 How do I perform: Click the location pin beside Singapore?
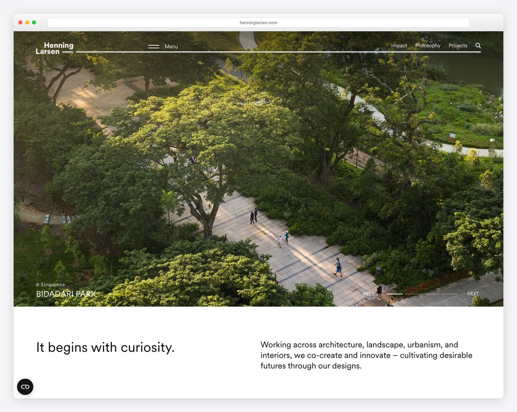pyautogui.click(x=37, y=285)
